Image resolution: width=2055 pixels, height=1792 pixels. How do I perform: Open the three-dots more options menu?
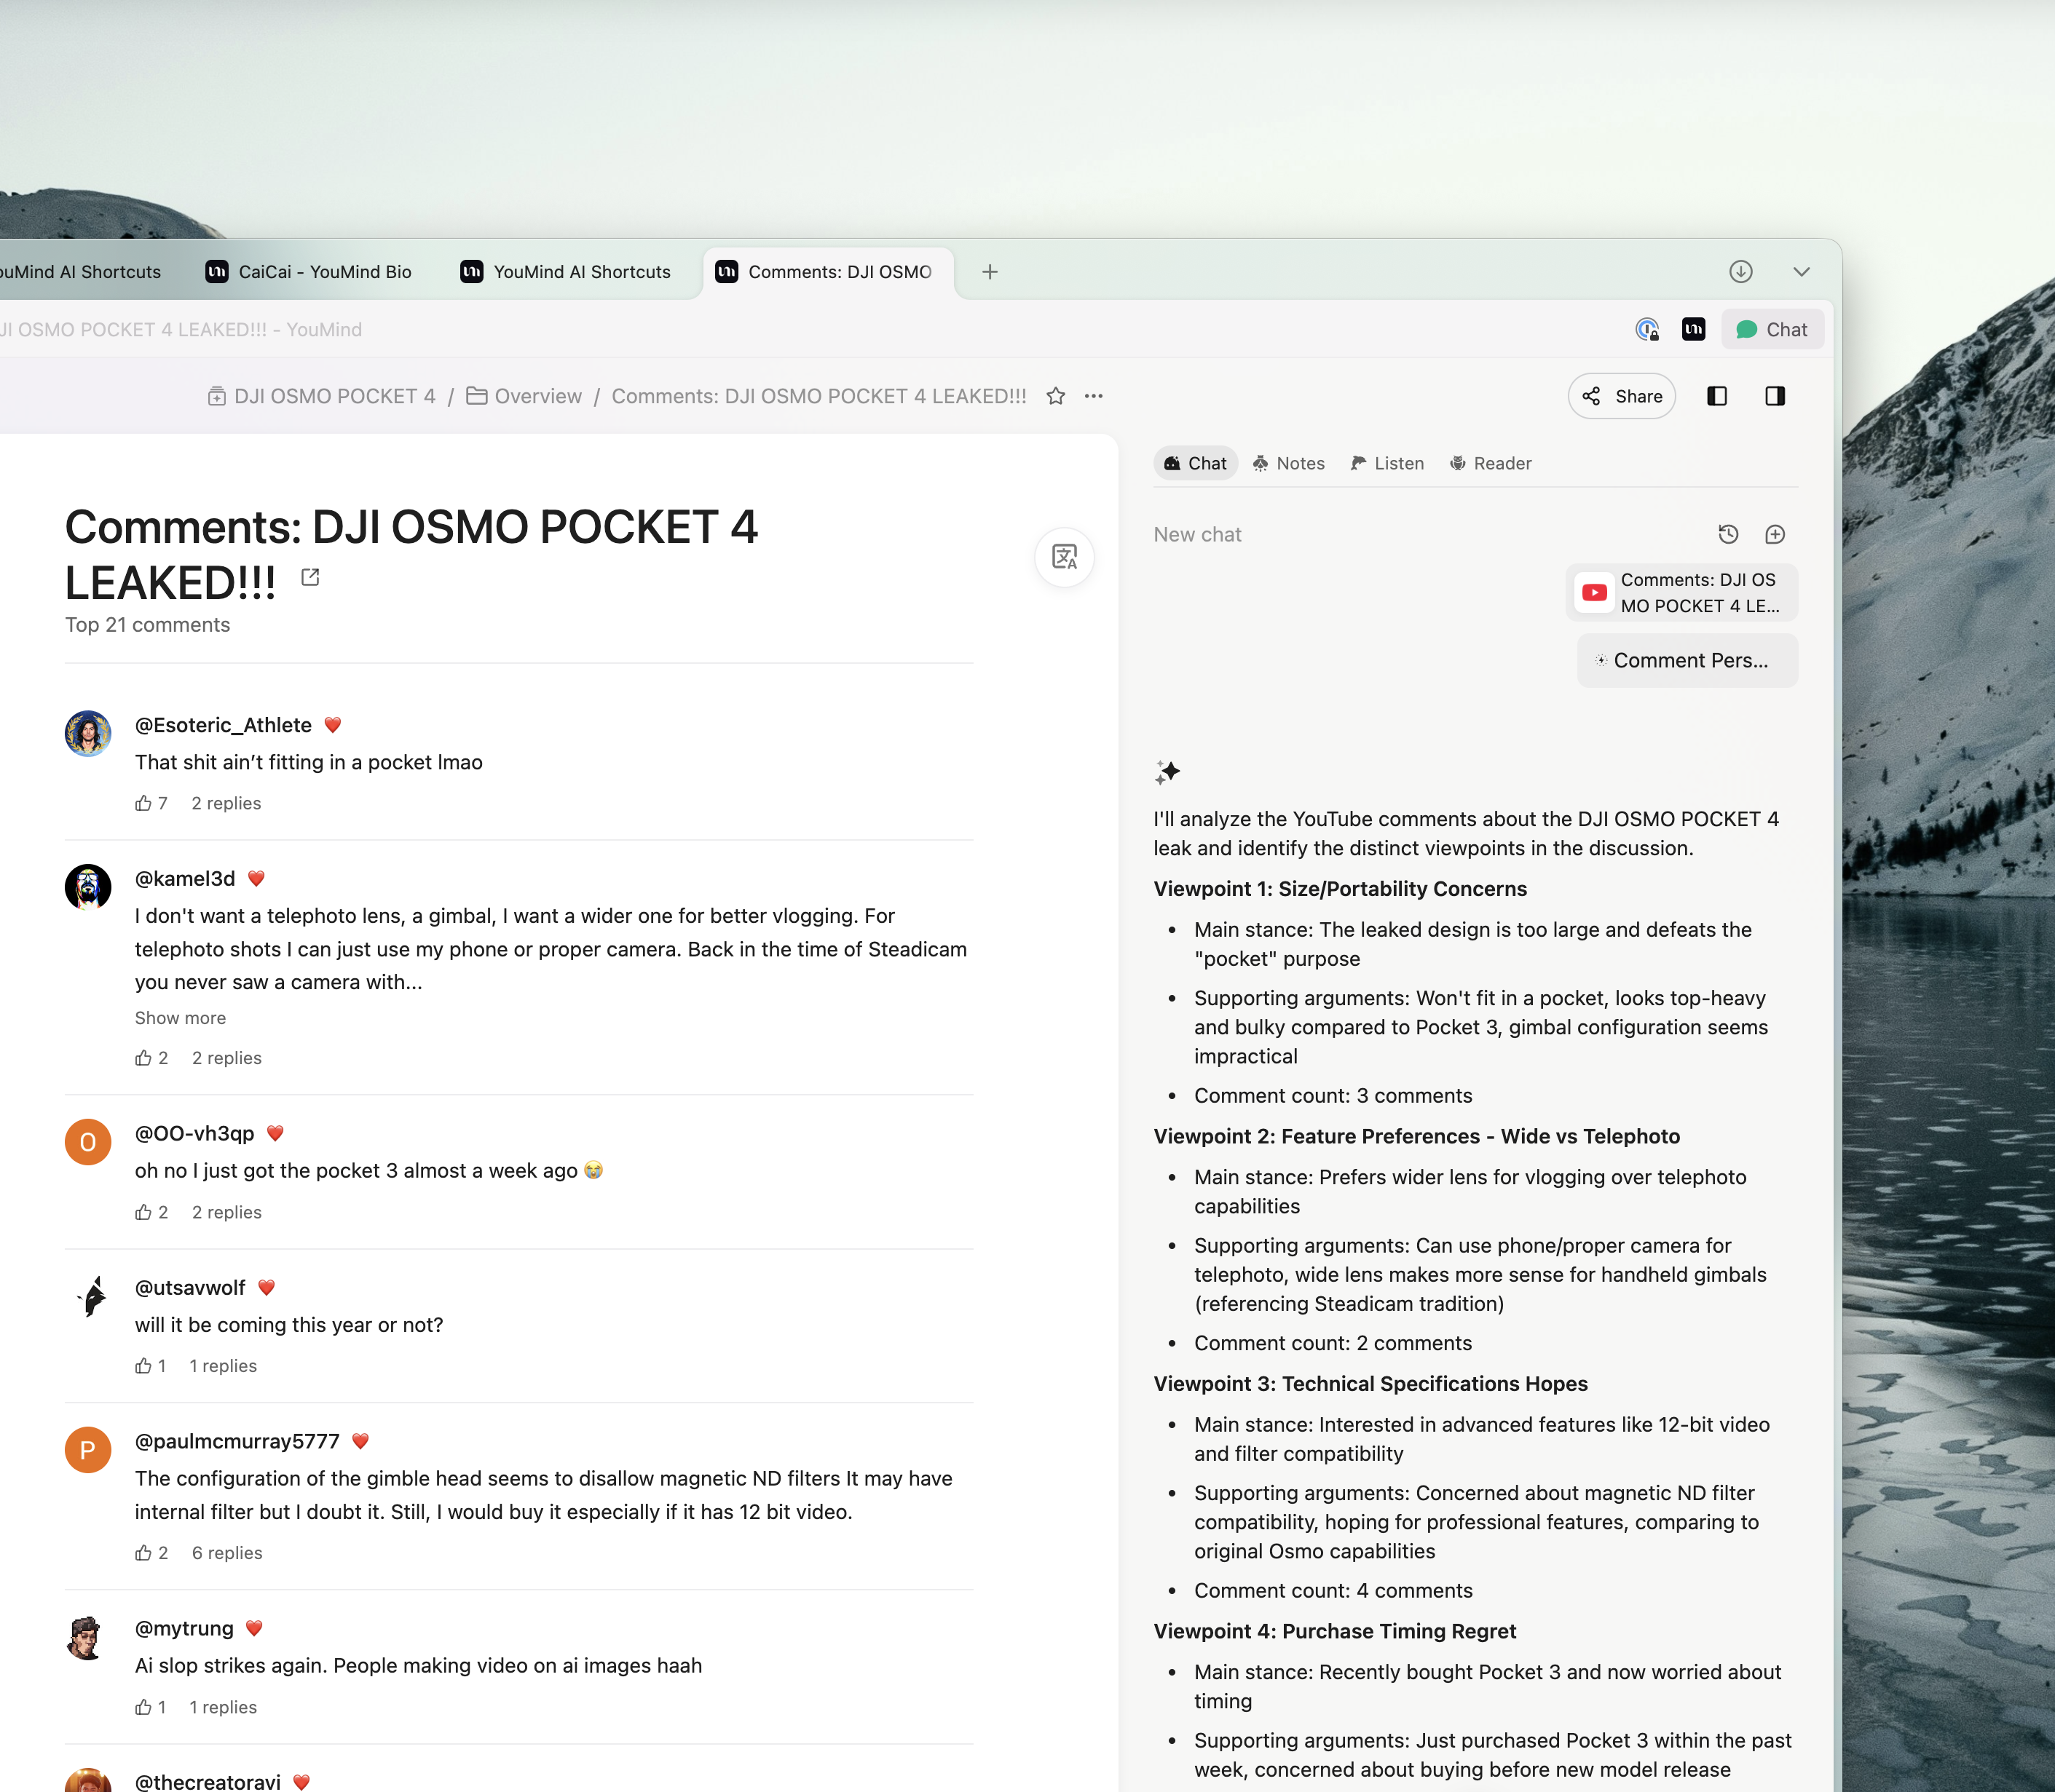(1094, 396)
